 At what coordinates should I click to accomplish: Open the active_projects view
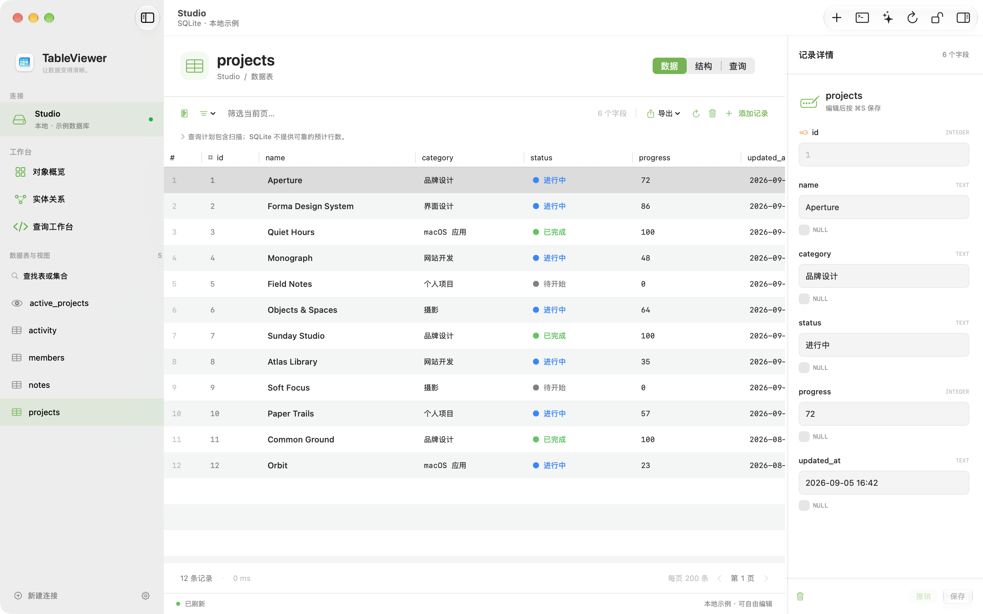click(82, 303)
